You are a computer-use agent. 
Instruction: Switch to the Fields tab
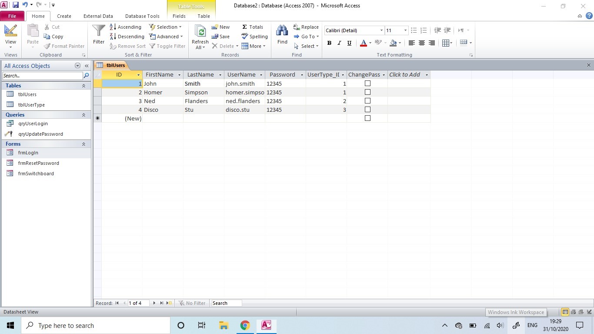179,16
